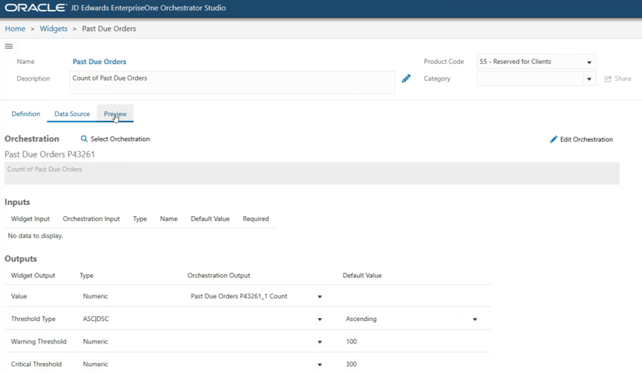Click the No data to display message
The image size is (642, 373).
[35, 236]
